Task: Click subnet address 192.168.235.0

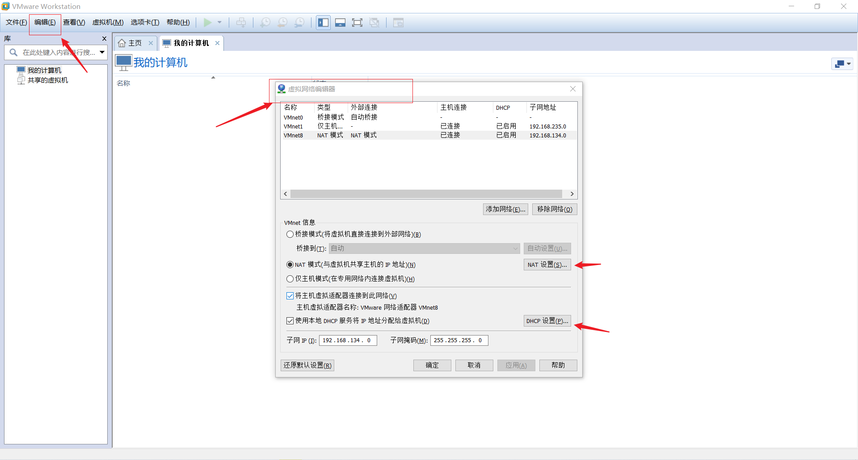Action: point(548,126)
